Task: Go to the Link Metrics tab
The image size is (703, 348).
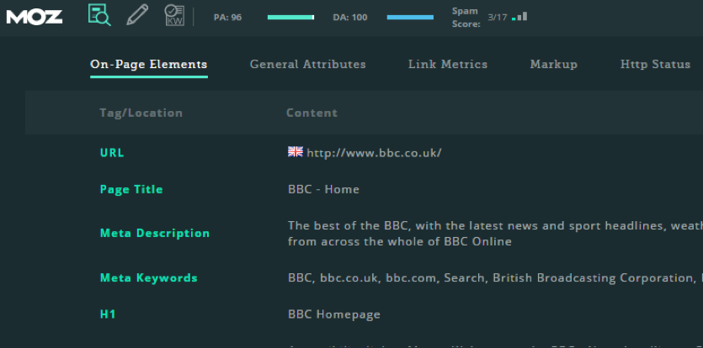Action: click(x=447, y=65)
